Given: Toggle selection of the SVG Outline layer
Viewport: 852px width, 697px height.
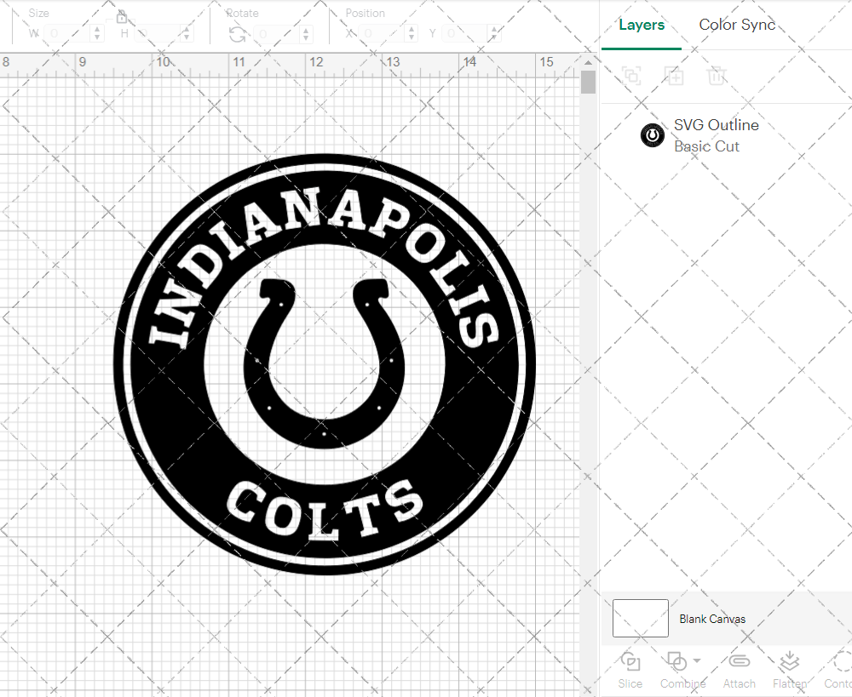Looking at the screenshot, I should [x=652, y=135].
